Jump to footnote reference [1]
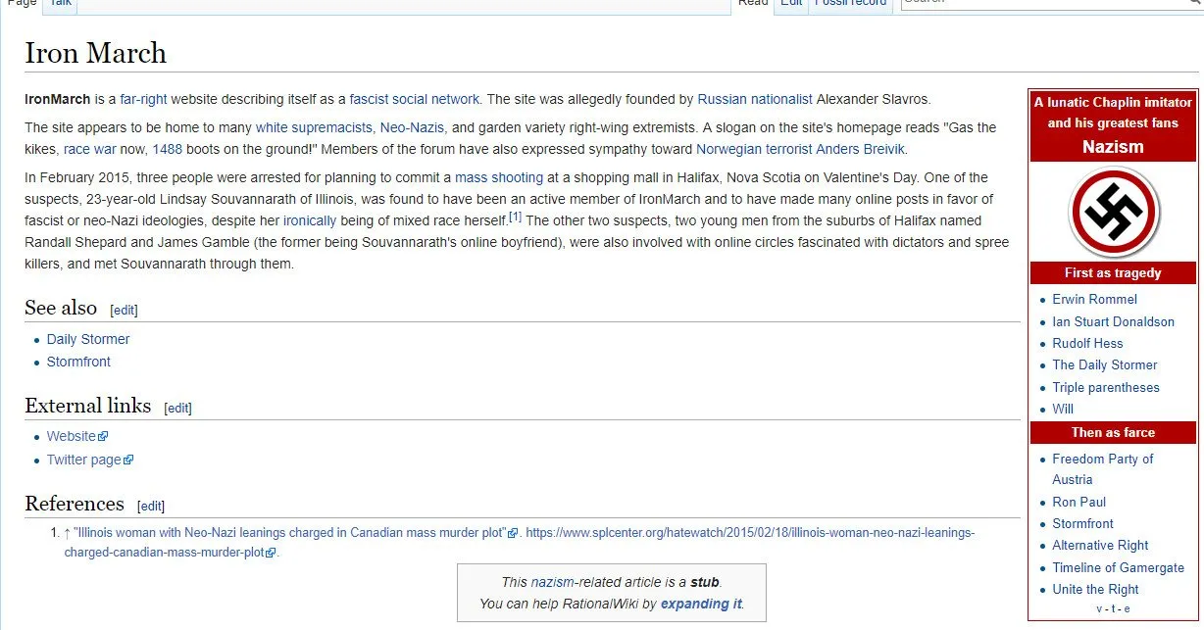Screen dimensions: 1204x630 pyautogui.click(x=515, y=217)
